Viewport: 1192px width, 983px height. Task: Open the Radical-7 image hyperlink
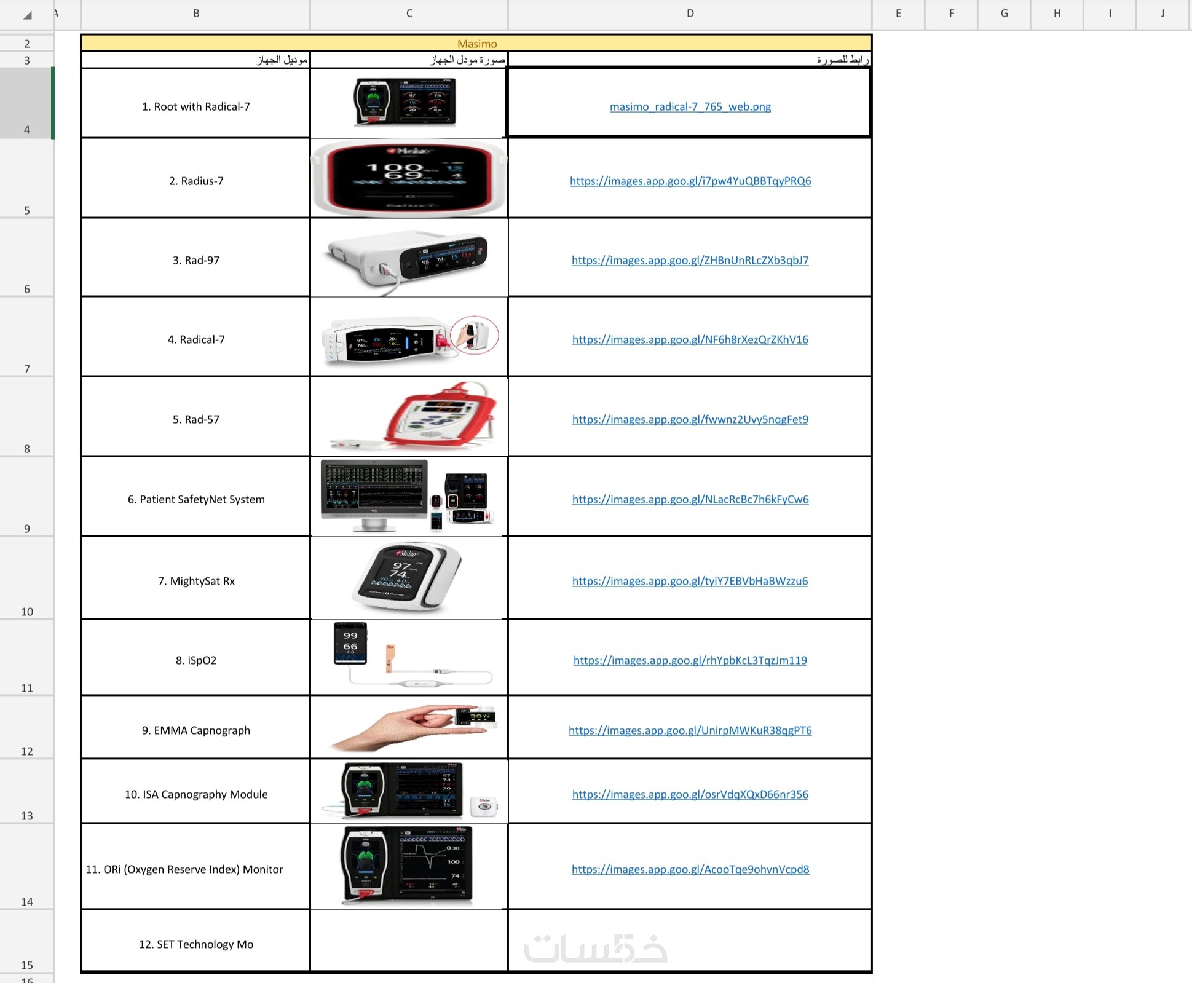coord(690,340)
